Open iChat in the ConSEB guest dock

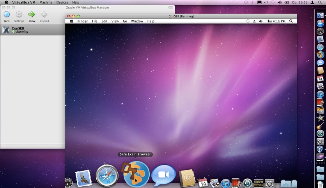164,176
